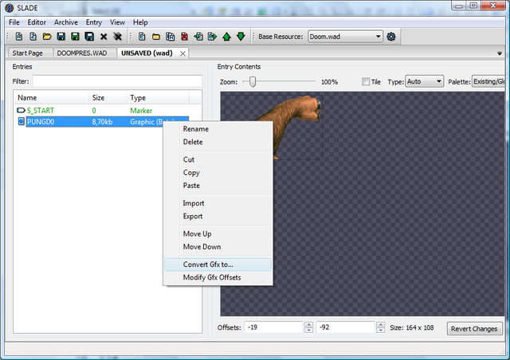The width and height of the screenshot is (510, 360).
Task: Click the Revert Changes button
Action: tap(474, 328)
